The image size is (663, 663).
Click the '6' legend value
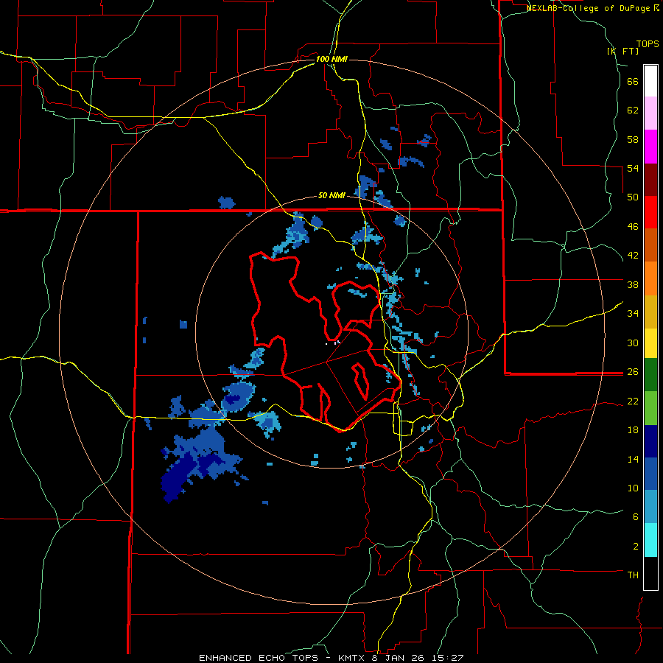pyautogui.click(x=636, y=517)
